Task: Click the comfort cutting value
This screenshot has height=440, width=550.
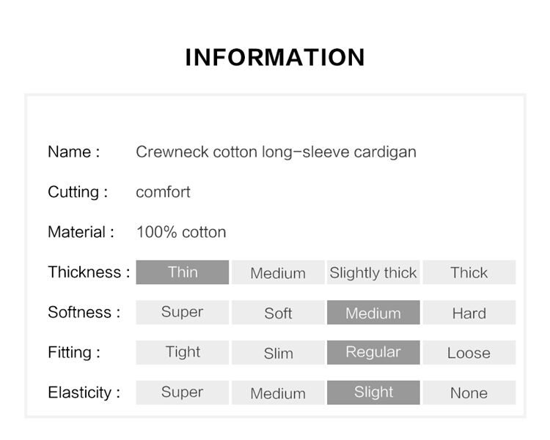Action: coord(163,192)
